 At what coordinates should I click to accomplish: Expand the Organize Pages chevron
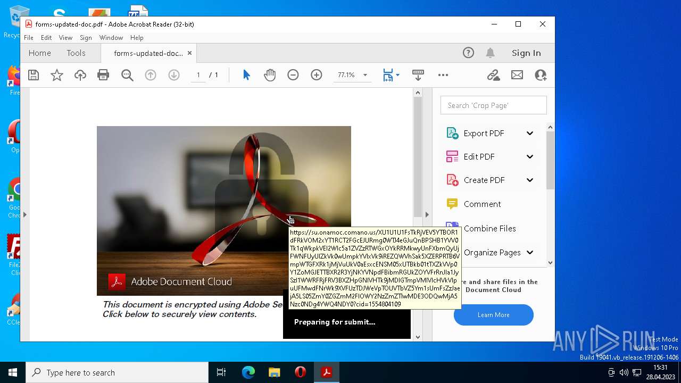pyautogui.click(x=530, y=253)
